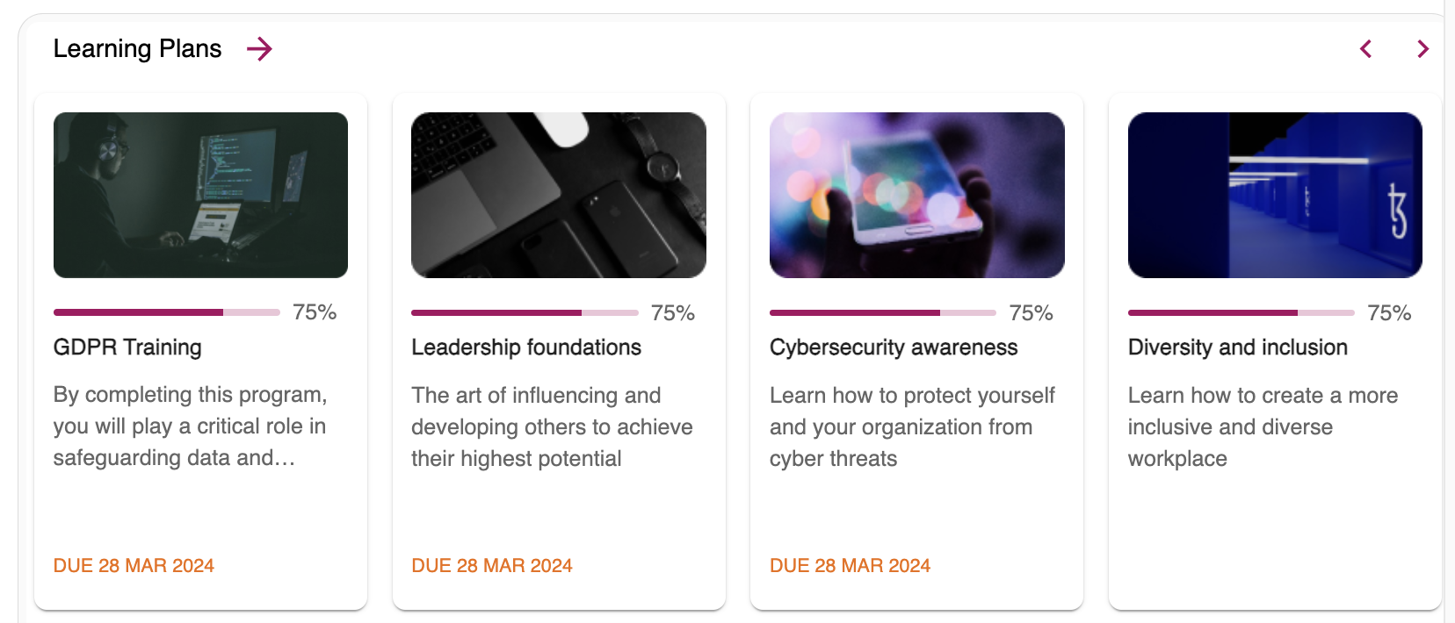Image resolution: width=1455 pixels, height=623 pixels.
Task: Click the GDPR Training due date label
Action: coord(134,566)
